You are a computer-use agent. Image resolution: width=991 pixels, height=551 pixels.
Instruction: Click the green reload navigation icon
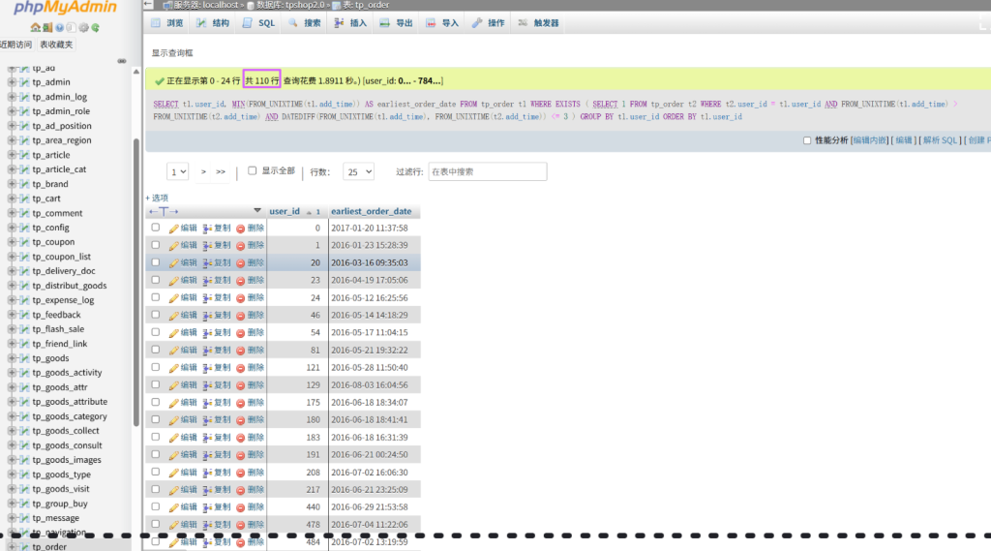click(x=95, y=28)
